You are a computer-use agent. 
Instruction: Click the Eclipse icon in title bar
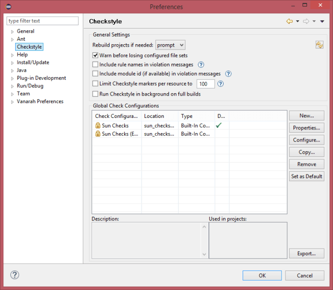click(8, 7)
